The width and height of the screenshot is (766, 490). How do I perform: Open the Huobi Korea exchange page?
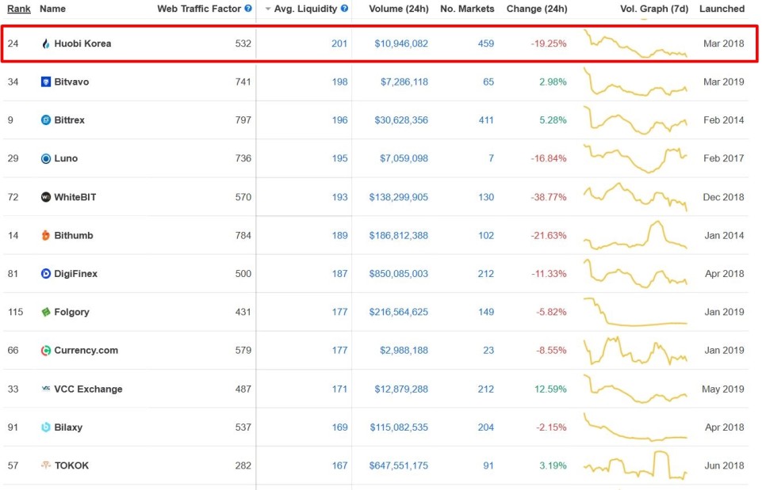(x=82, y=44)
